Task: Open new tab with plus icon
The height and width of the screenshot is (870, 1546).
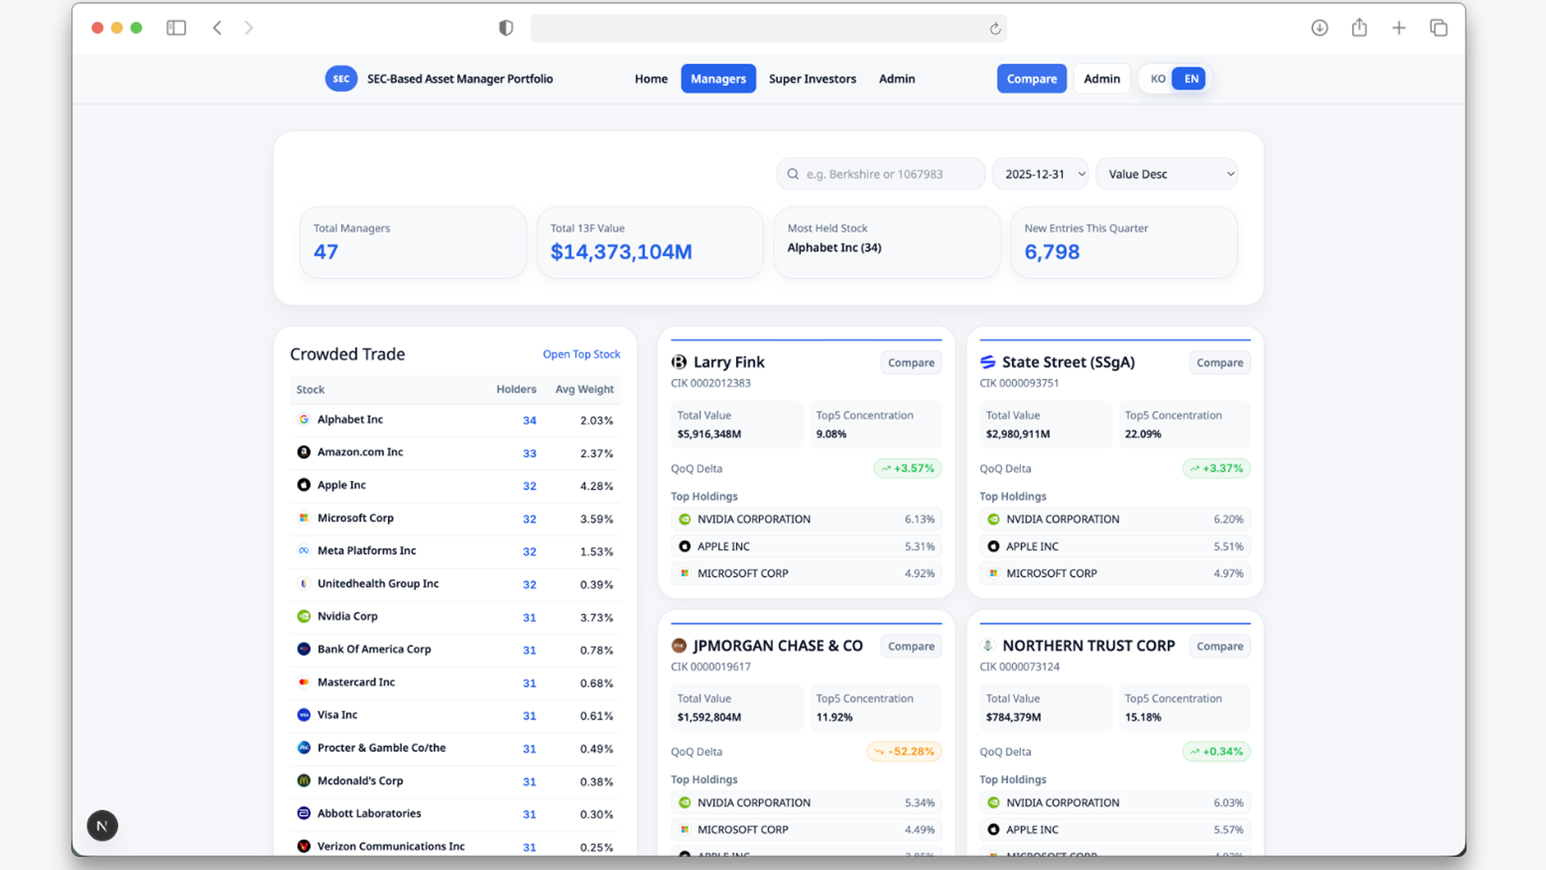Action: coord(1399,28)
